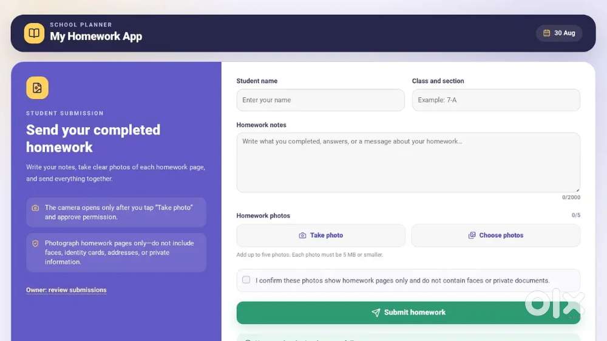Click the yellow book logo icon
Viewport: 607px width, 341px height.
pyautogui.click(x=34, y=33)
